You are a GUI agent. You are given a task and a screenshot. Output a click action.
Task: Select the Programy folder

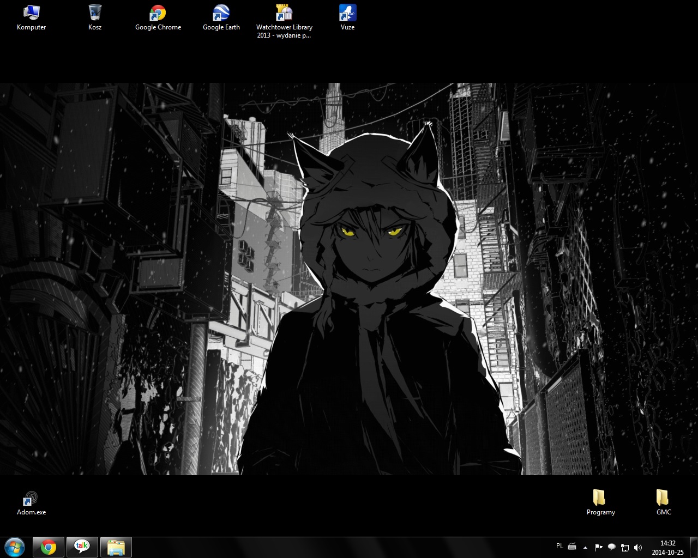coord(600,502)
